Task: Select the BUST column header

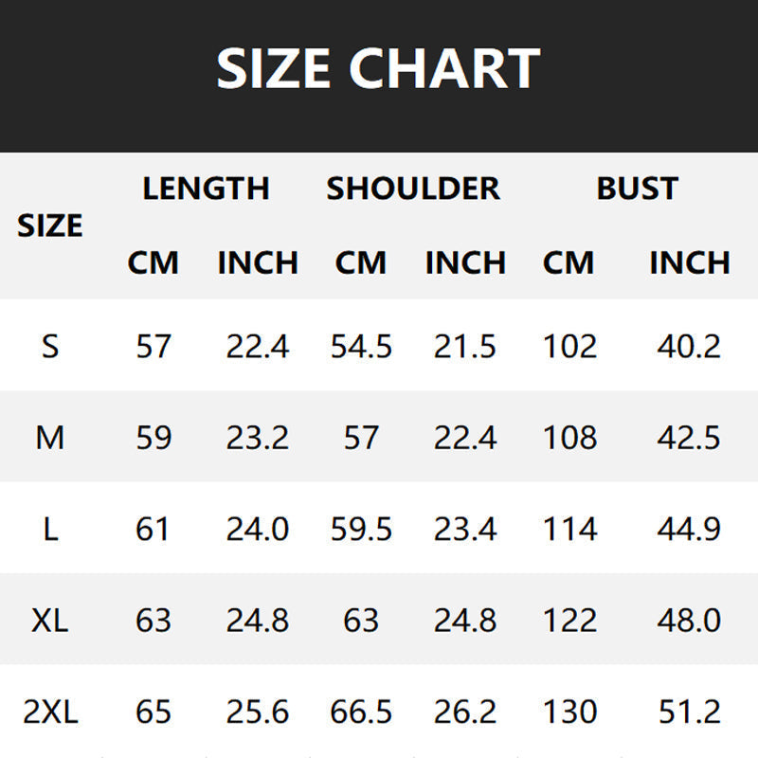Action: 637,188
